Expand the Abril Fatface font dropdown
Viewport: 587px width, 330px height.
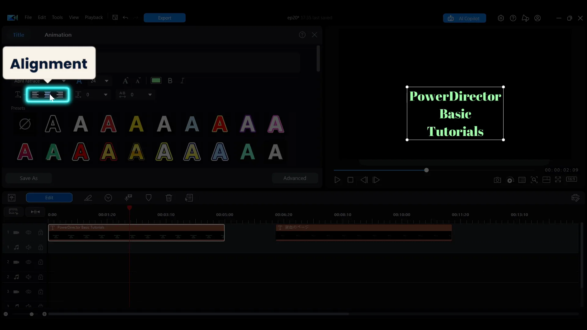click(64, 81)
